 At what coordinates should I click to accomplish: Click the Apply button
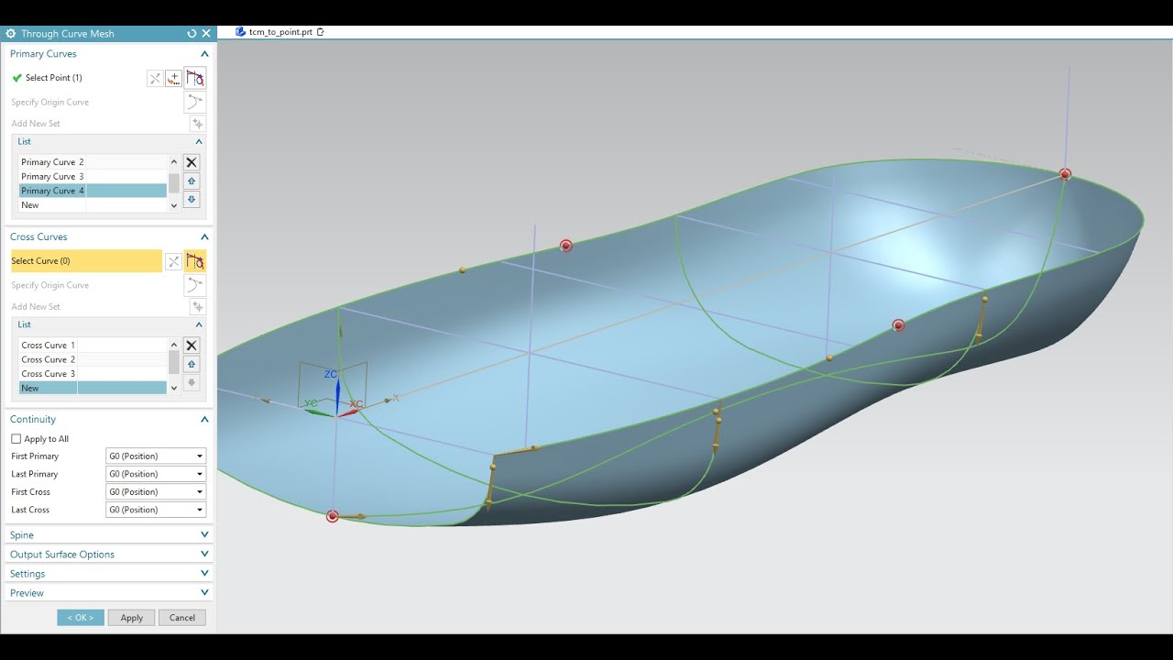132,618
